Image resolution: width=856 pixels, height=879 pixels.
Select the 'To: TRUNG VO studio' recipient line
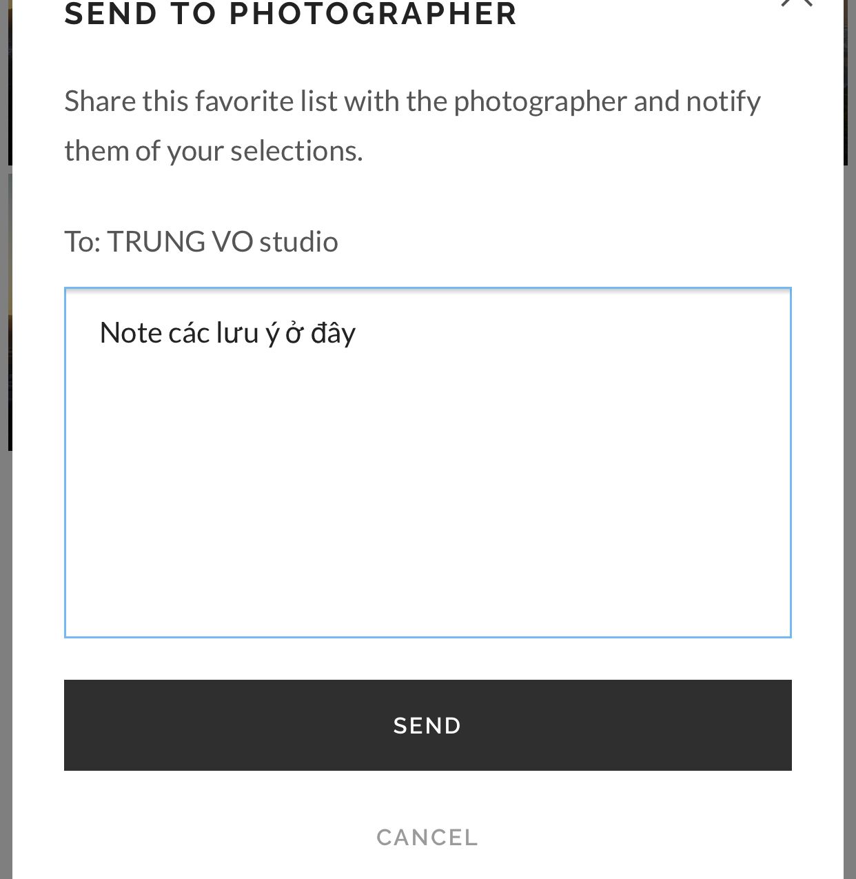201,241
